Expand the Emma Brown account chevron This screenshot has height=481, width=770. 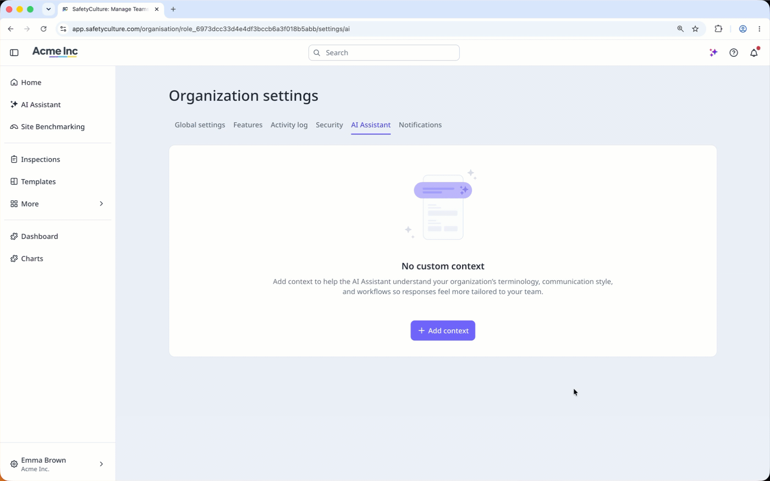[x=101, y=464]
